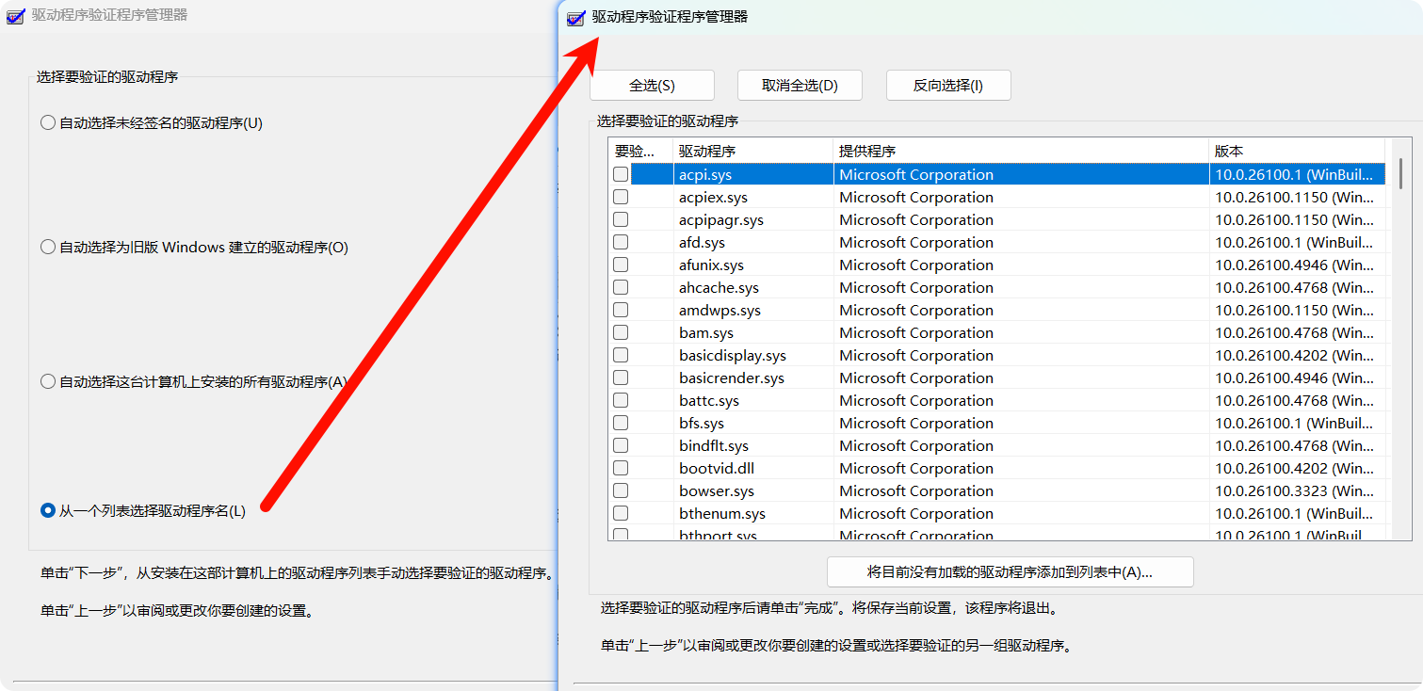Click version 10.0.26100.4946 in afunix.sys row

[x=1295, y=265]
